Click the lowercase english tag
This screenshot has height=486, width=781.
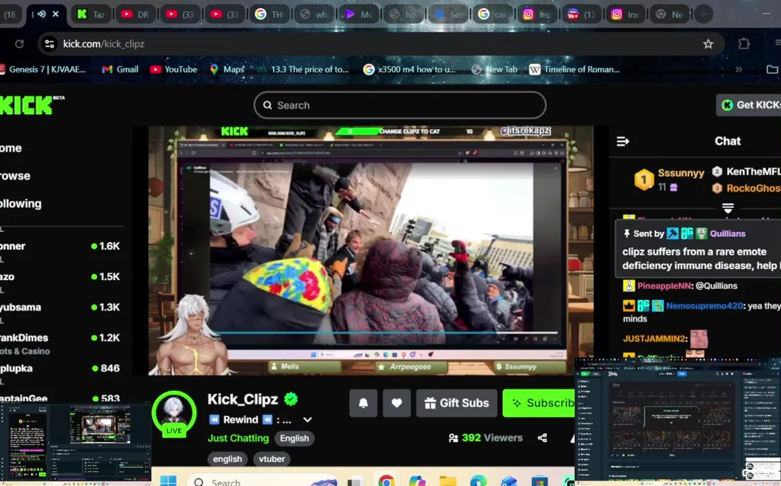point(227,459)
